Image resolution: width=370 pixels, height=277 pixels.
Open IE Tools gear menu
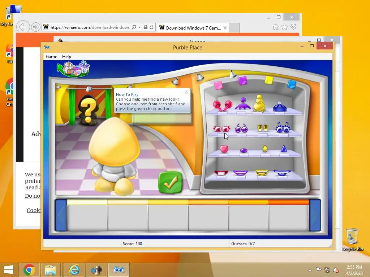[293, 27]
